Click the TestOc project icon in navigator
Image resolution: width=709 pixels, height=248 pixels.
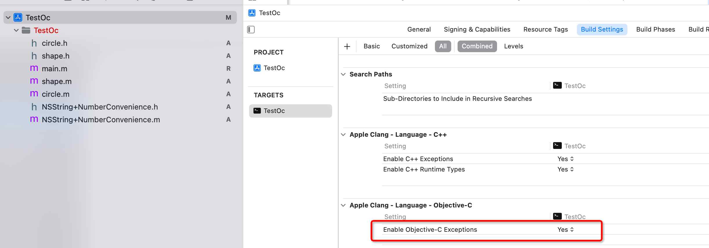pyautogui.click(x=18, y=18)
